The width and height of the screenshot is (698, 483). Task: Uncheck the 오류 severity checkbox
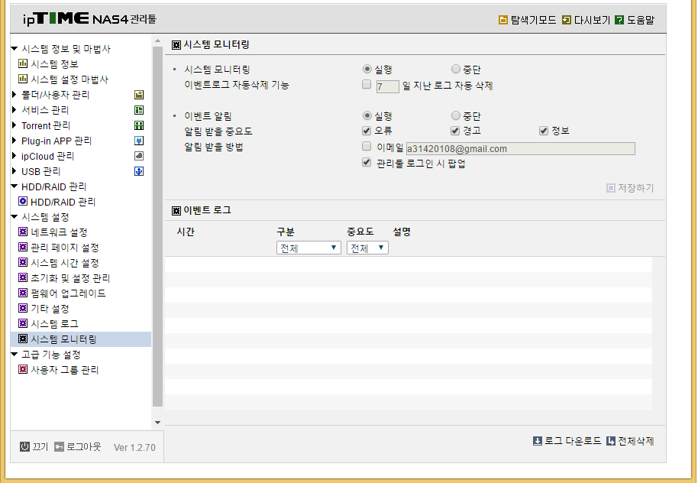(367, 131)
